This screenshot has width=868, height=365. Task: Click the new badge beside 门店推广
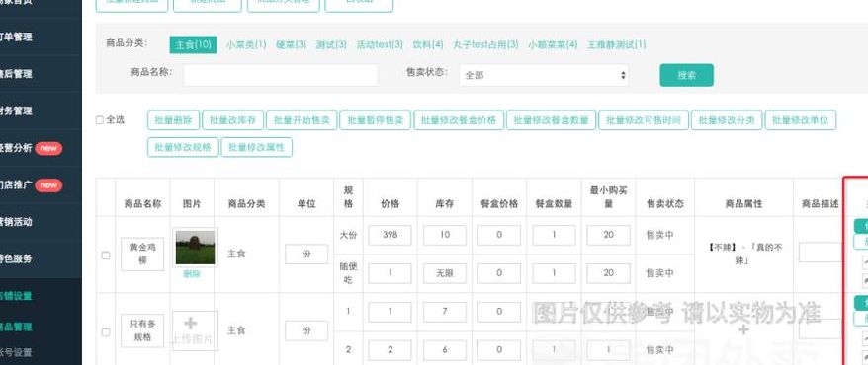pos(48,185)
